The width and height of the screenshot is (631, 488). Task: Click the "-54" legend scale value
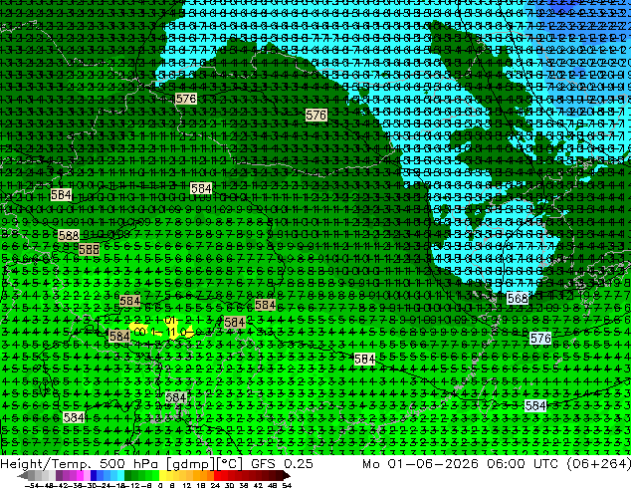click(x=33, y=485)
